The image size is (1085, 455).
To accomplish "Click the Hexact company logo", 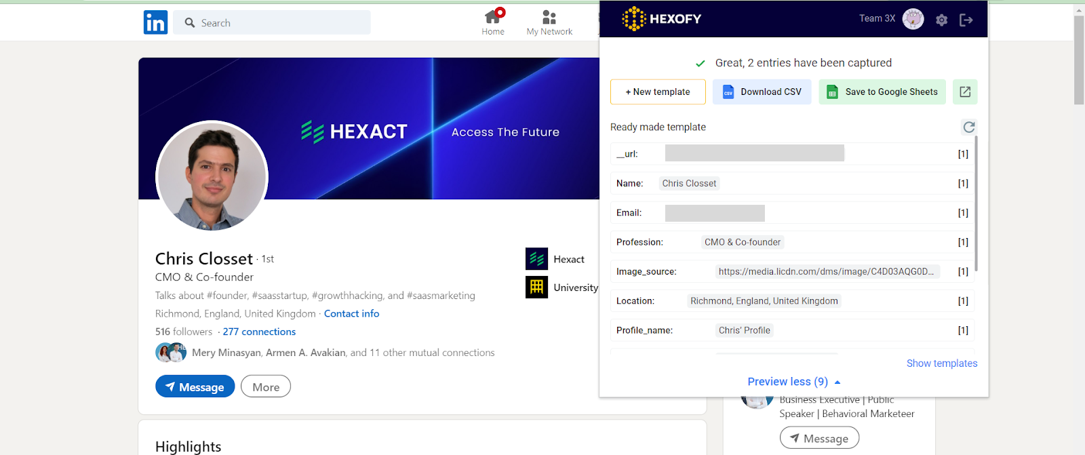I will (x=536, y=259).
